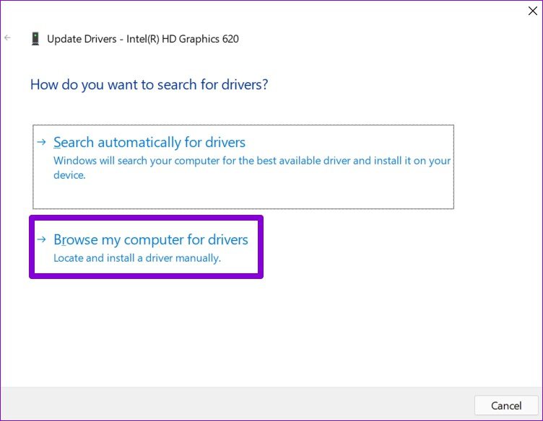Choose Search automatically for drivers

tap(149, 143)
